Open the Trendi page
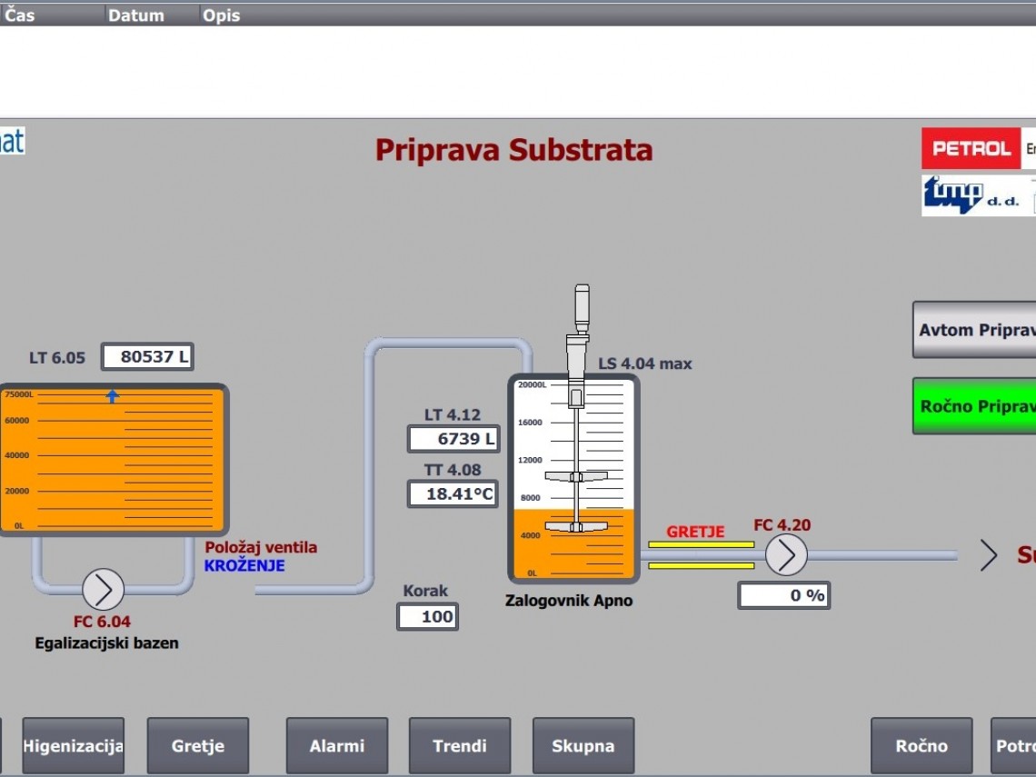The width and height of the screenshot is (1036, 777). (x=460, y=746)
